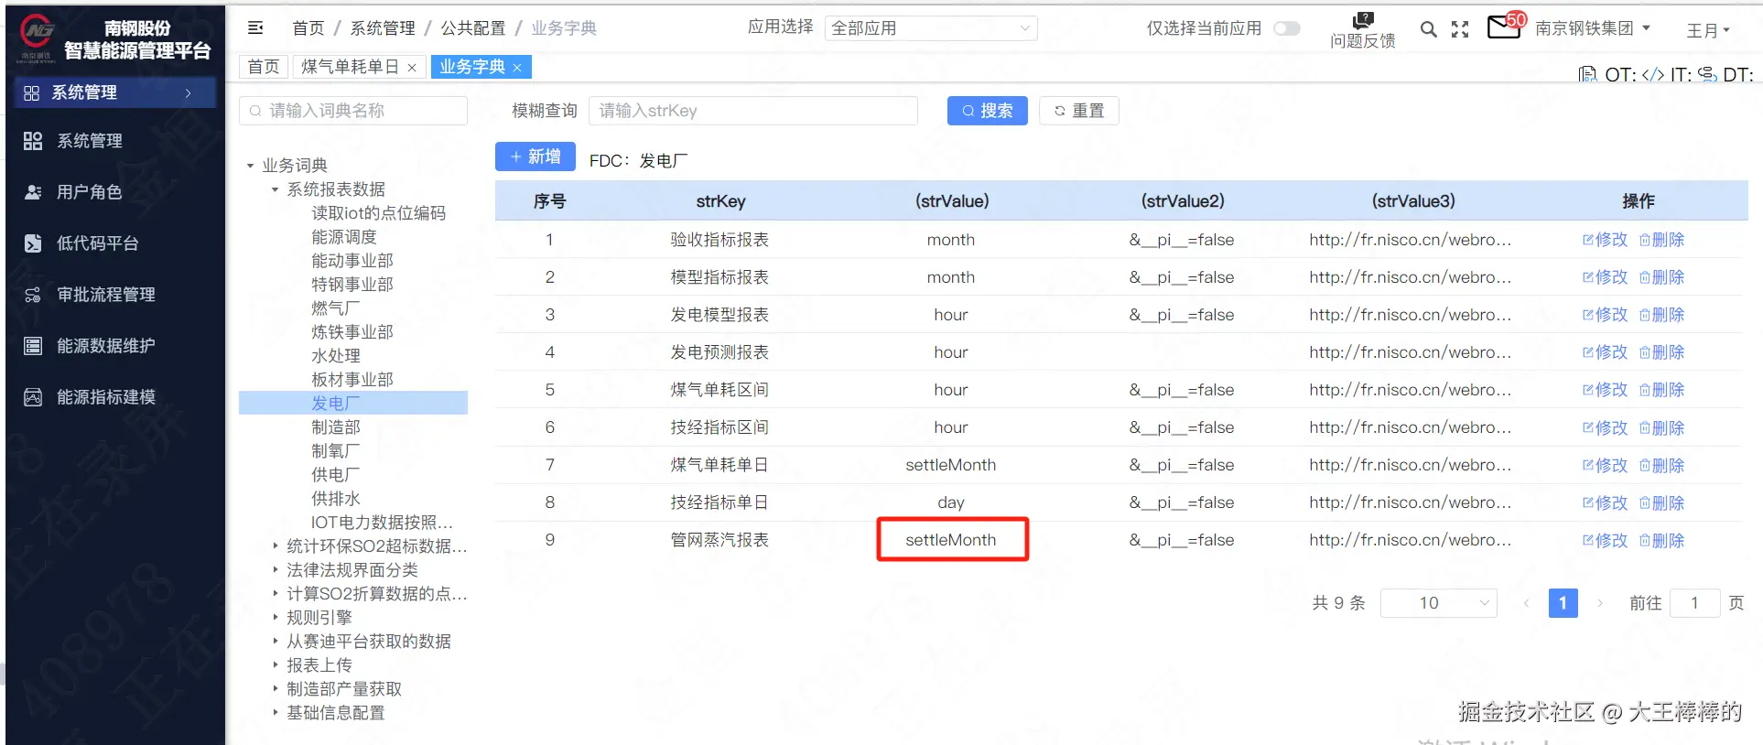Select 发电厂 in the dictionary tree
The width and height of the screenshot is (1763, 745).
point(336,404)
